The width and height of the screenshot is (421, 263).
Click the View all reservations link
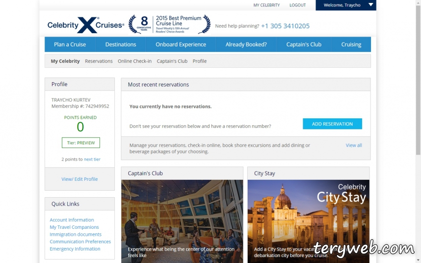coord(354,145)
